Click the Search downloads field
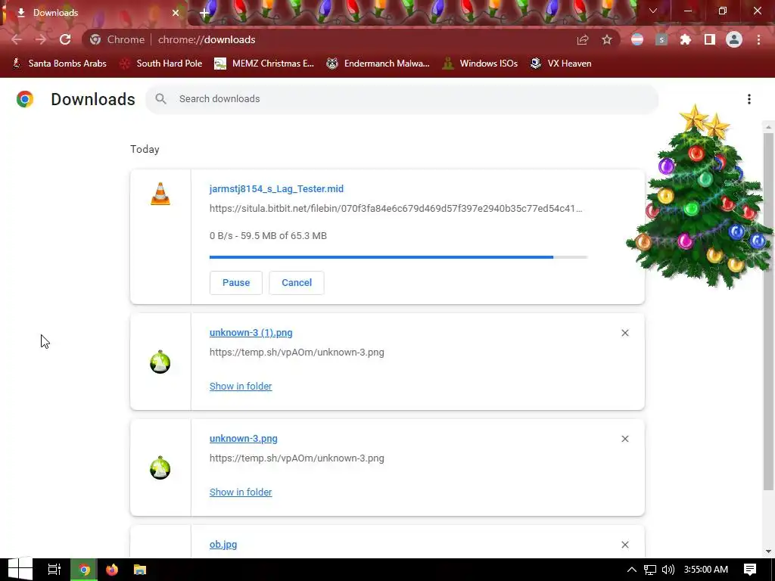Screen dimensions: 775x581 (x=401, y=99)
